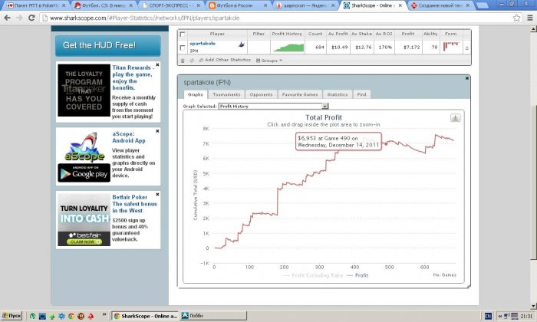Close the Titan Rewards ad
The width and height of the screenshot is (537, 322).
[157, 64]
